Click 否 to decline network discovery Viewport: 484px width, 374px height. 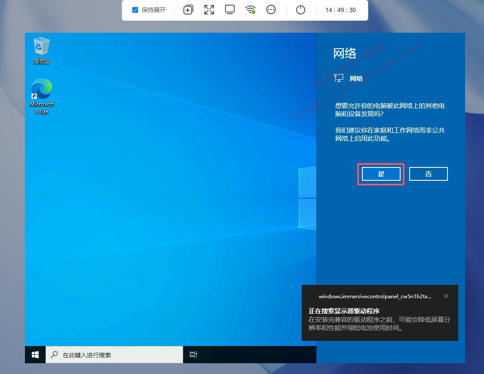pyautogui.click(x=429, y=174)
